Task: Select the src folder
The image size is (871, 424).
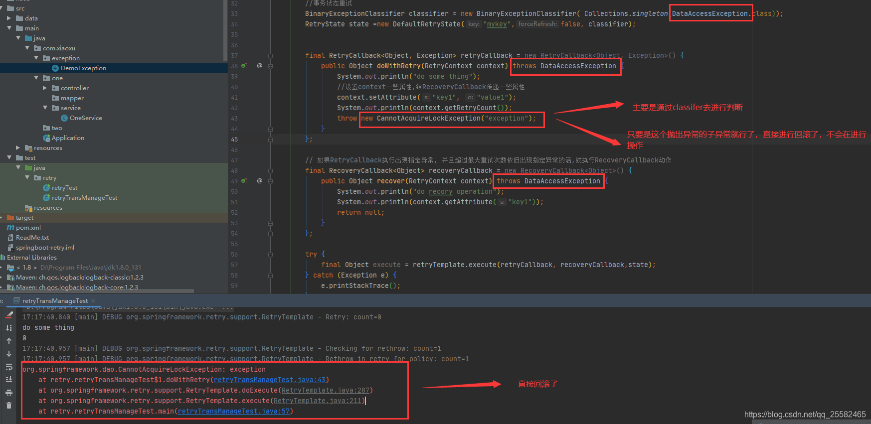Action: click(x=20, y=8)
